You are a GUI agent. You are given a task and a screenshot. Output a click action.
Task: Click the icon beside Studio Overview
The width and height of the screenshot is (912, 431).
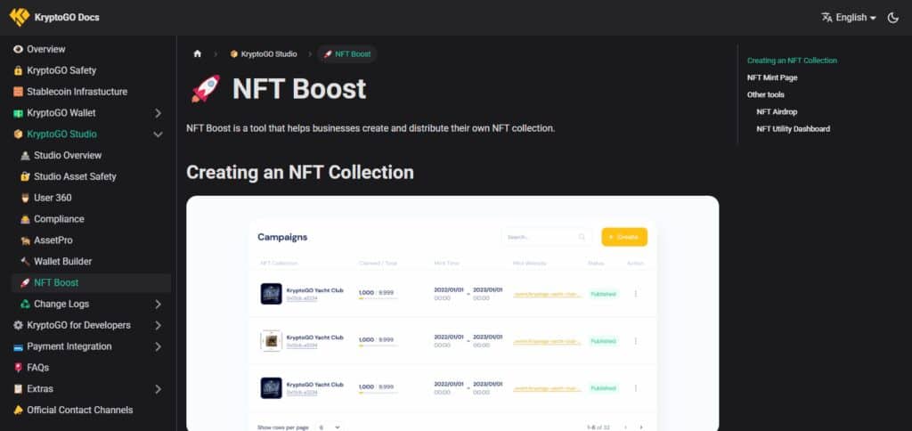25,155
